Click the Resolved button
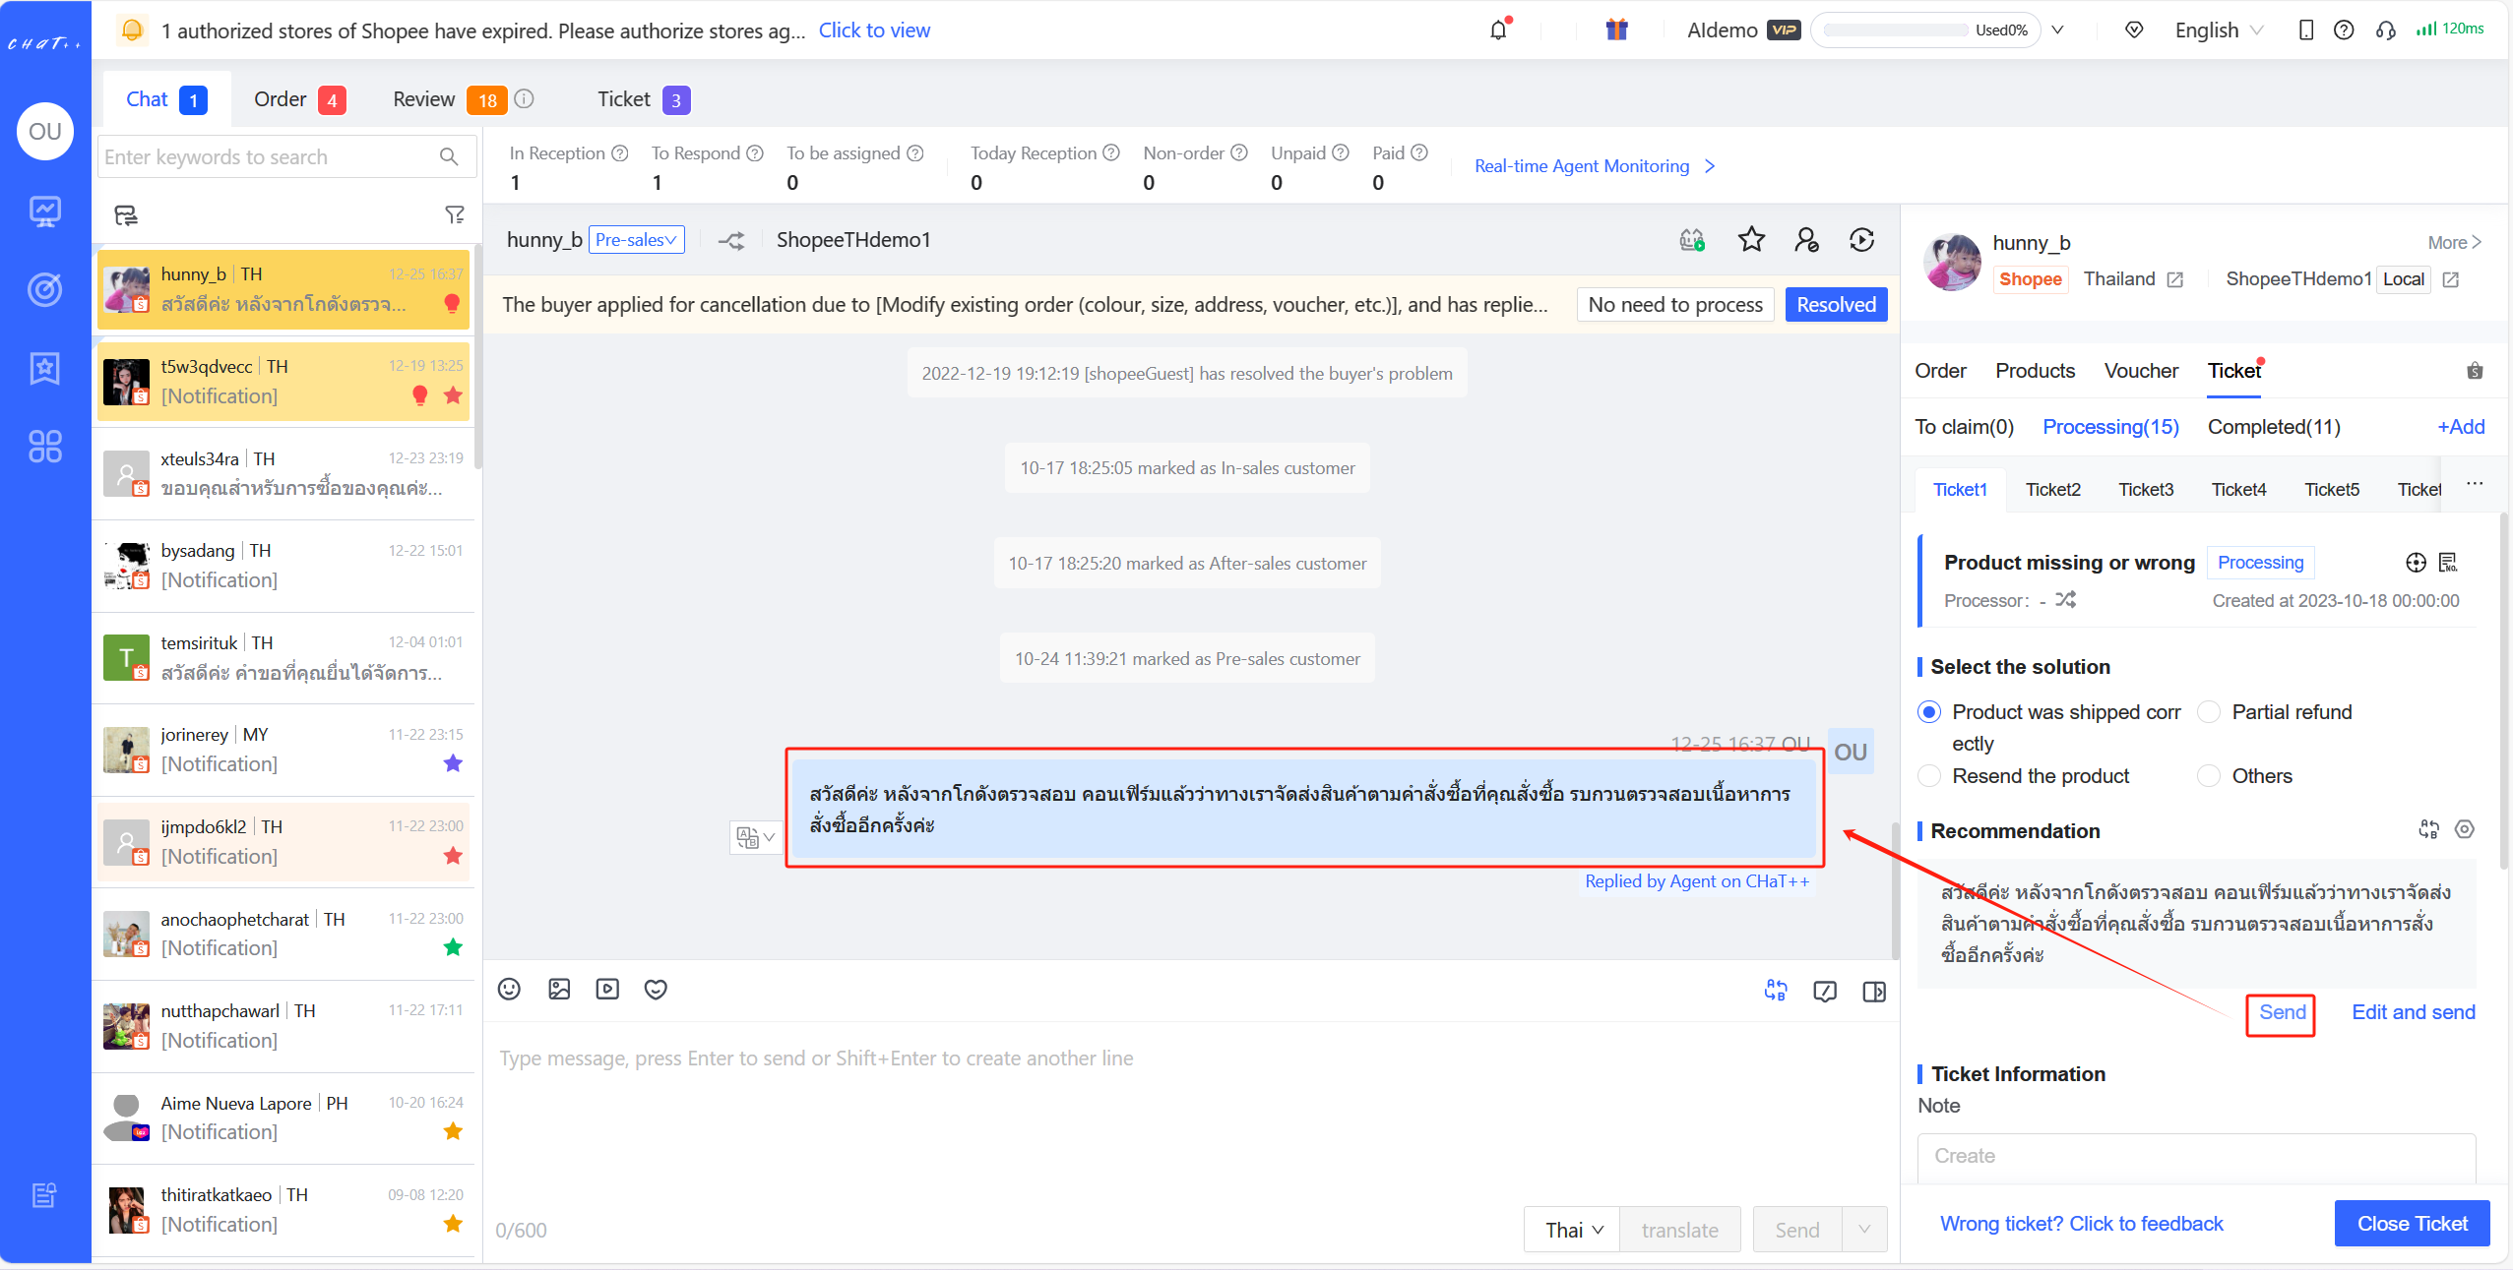 [x=1836, y=305]
